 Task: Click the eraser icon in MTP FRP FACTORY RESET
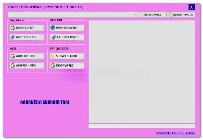pyautogui.click(x=54, y=37)
